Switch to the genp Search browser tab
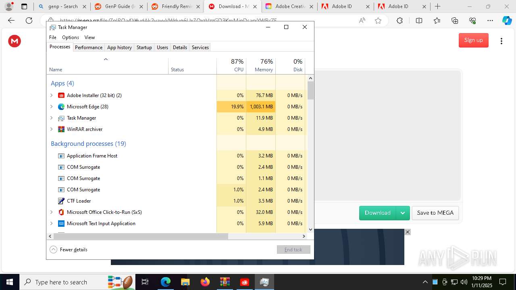 click(x=62, y=6)
